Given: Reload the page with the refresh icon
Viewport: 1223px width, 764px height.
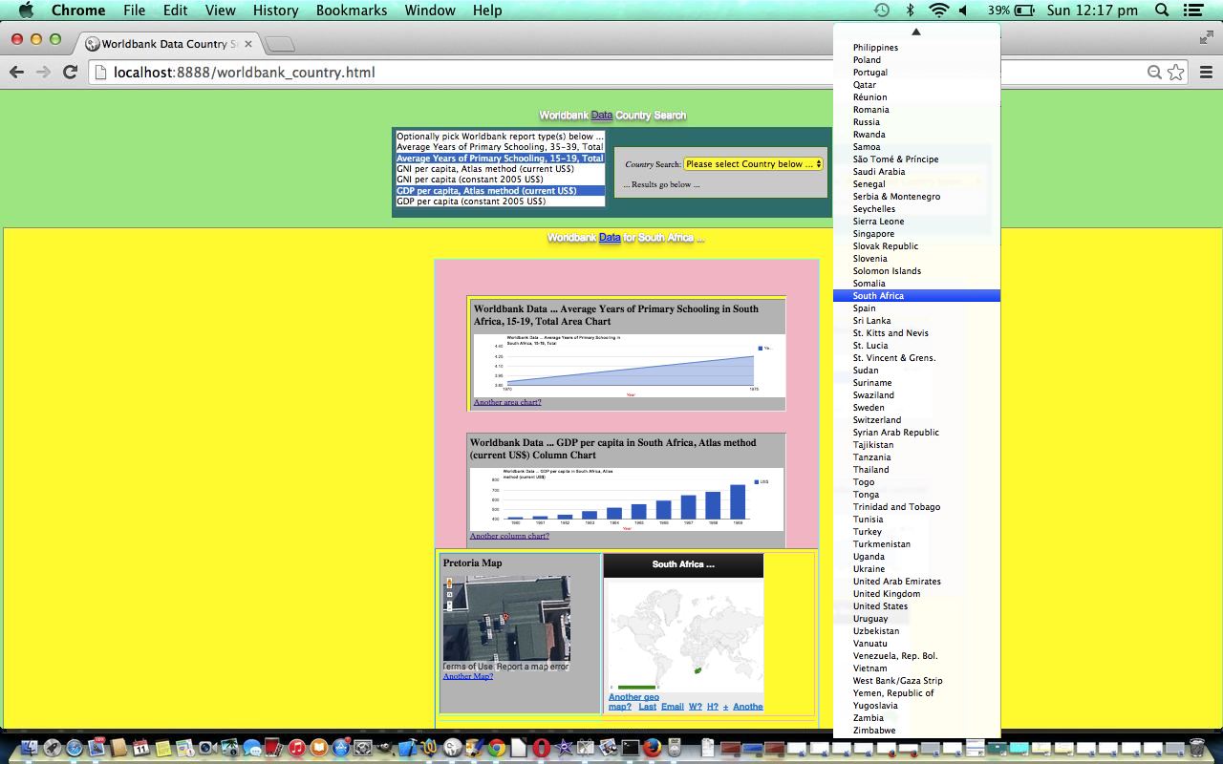Looking at the screenshot, I should point(70,73).
